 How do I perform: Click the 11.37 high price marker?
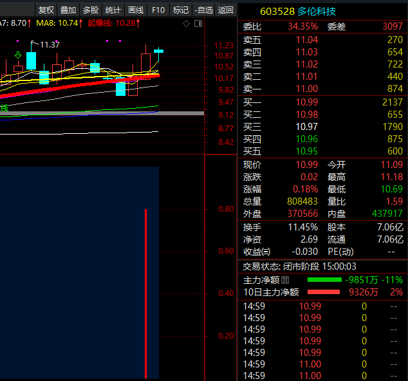coord(50,45)
